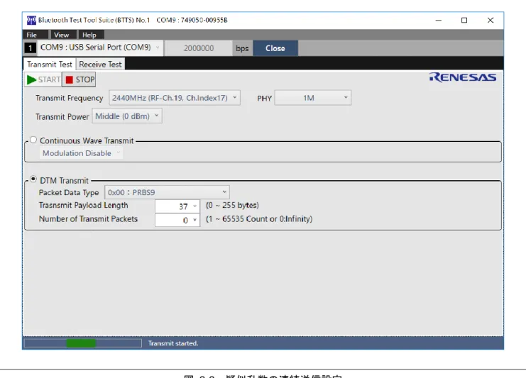
Task: Select DTM Transmit radio button
Action: (33, 179)
